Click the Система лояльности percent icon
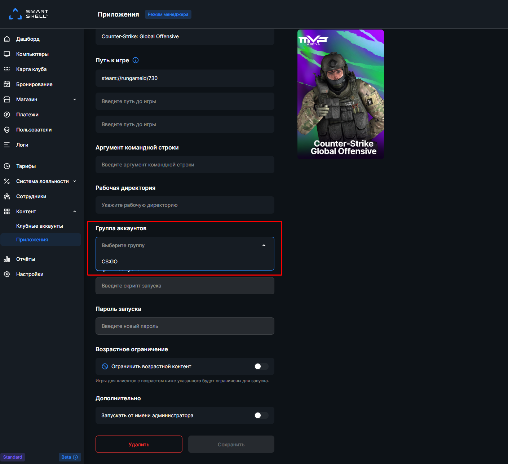 tap(7, 181)
